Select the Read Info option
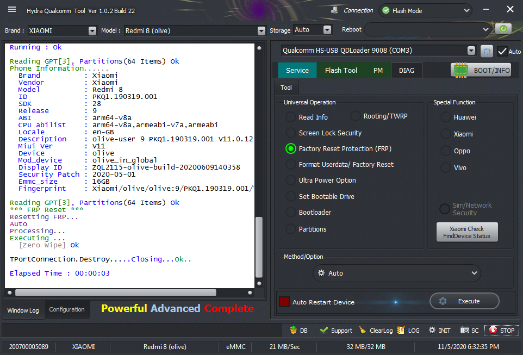Screen dimensions: 523x355 pyautogui.click(x=307, y=117)
